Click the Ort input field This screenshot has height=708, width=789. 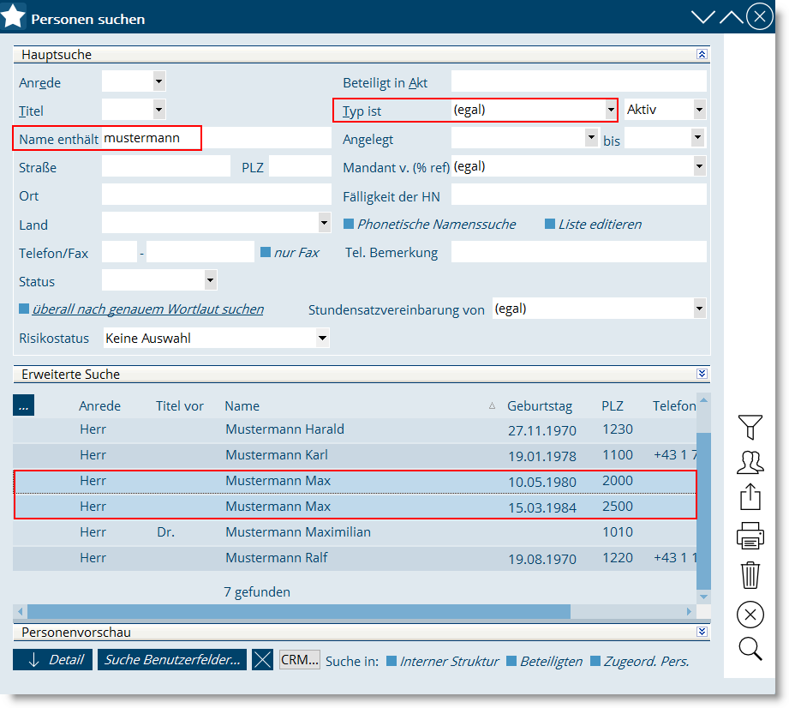coord(217,195)
